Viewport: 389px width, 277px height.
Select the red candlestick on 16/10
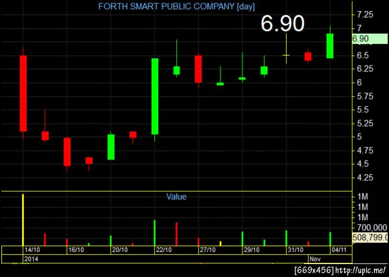(67, 152)
